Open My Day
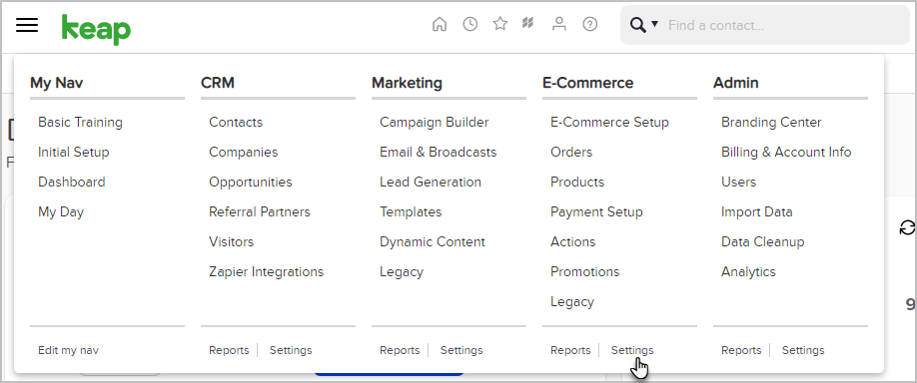Screen dimensions: 917x383 coord(61,211)
